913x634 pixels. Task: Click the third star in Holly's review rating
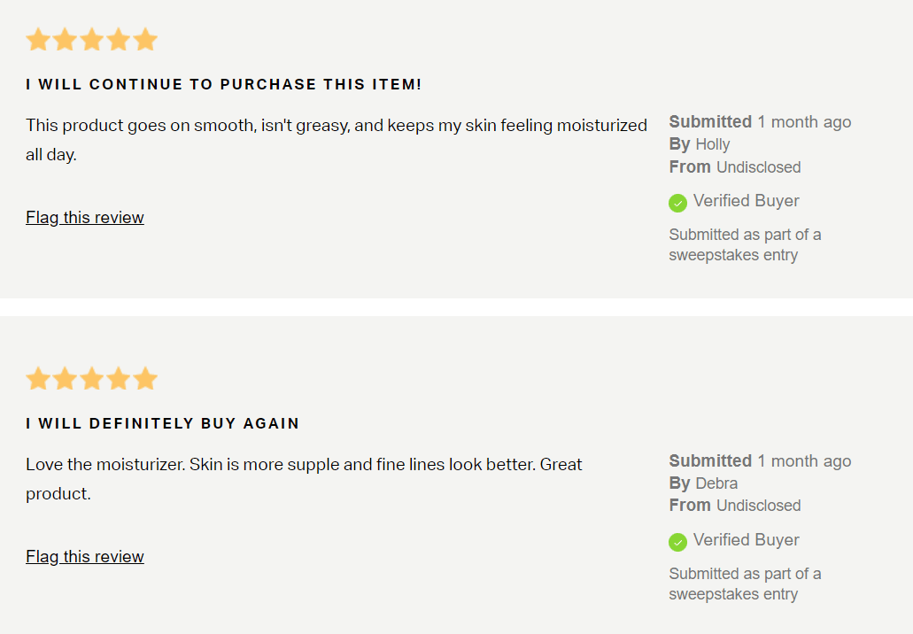tap(91, 40)
